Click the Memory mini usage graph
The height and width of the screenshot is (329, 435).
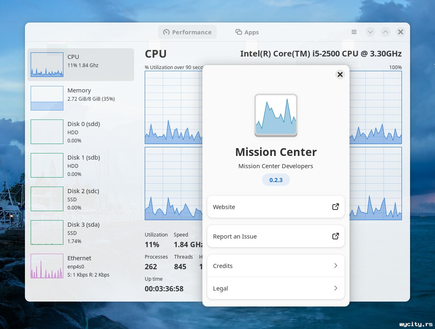pos(47,98)
